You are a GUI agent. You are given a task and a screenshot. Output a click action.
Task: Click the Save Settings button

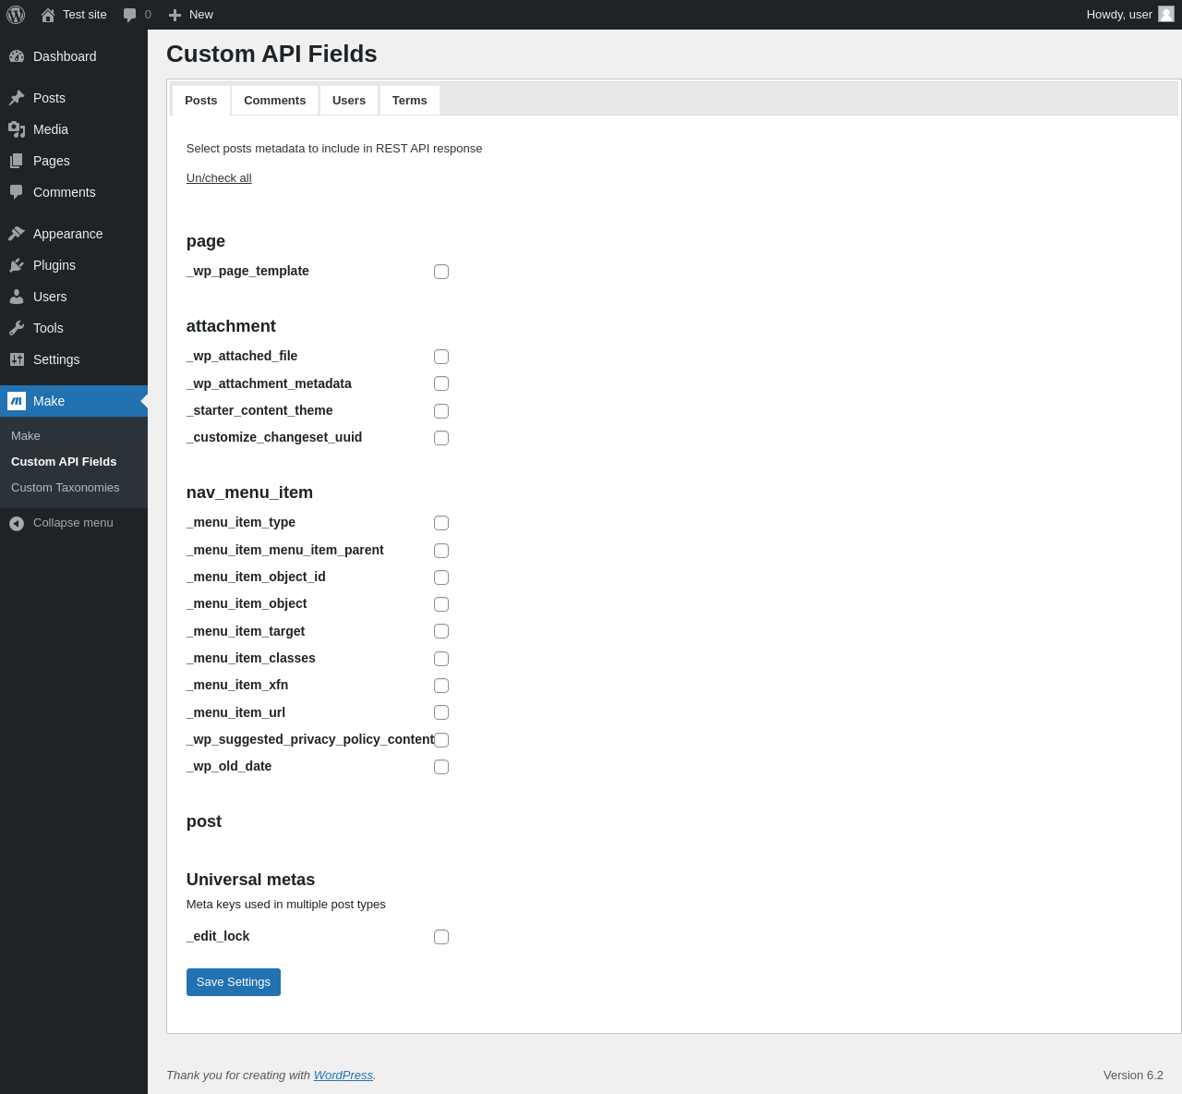(x=234, y=982)
